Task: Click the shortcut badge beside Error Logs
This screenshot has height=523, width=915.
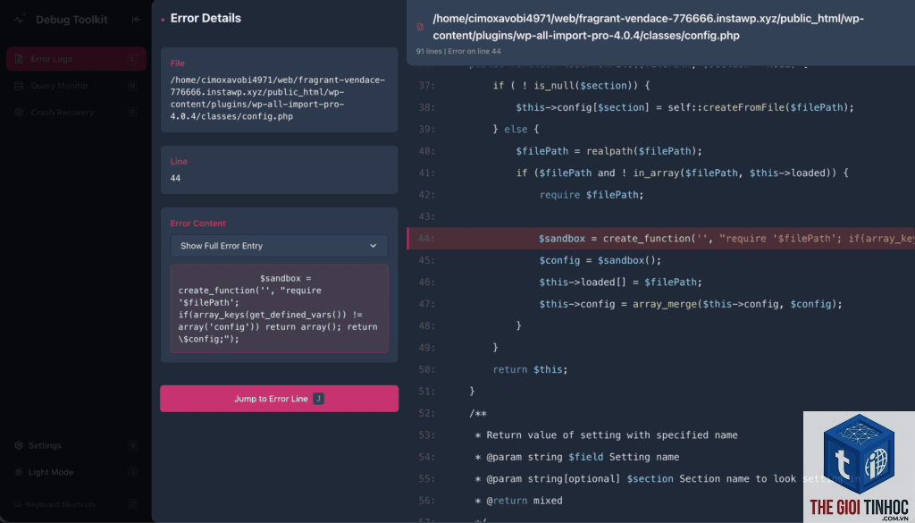Action: (133, 59)
